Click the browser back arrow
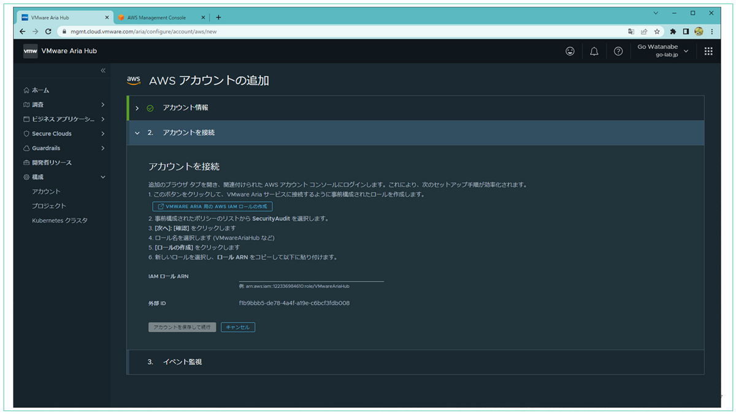This screenshot has width=736, height=414. (23, 31)
